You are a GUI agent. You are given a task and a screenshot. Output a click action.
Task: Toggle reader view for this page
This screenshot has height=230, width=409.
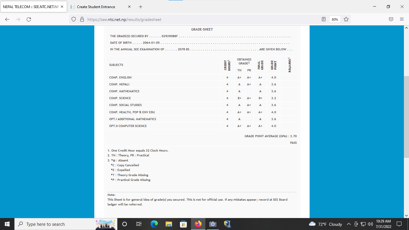pos(323,19)
